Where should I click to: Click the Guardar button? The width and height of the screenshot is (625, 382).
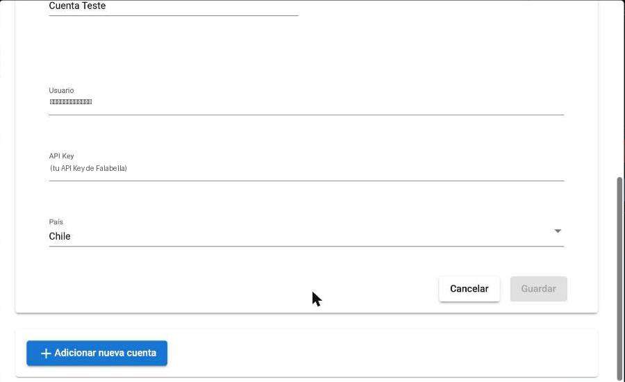pos(538,289)
